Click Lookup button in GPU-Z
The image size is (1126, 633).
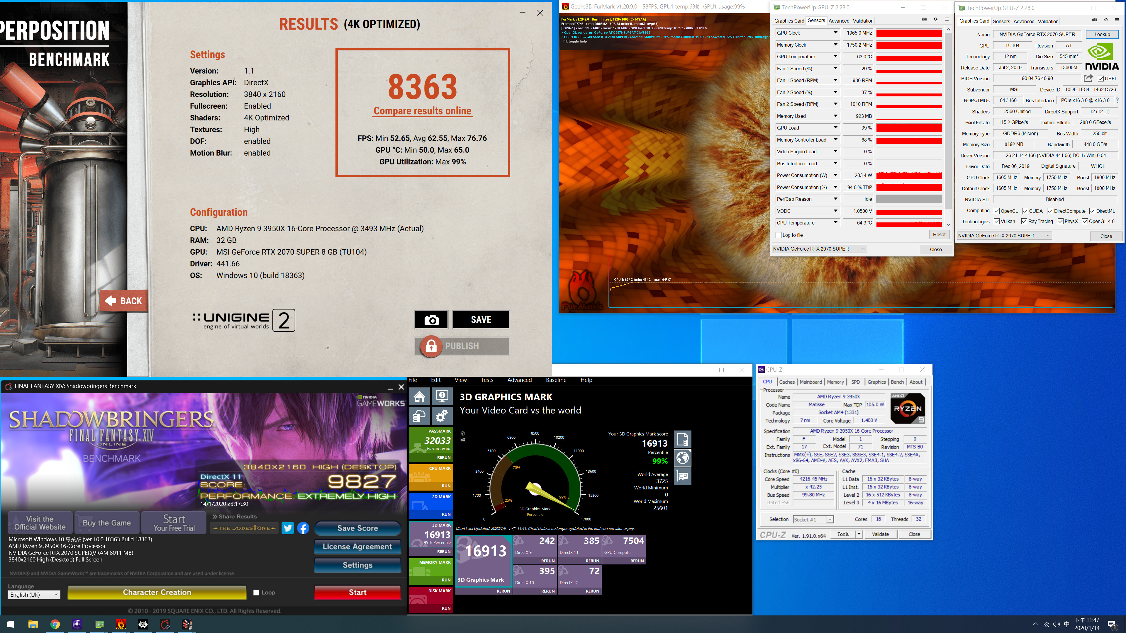pyautogui.click(x=1102, y=34)
